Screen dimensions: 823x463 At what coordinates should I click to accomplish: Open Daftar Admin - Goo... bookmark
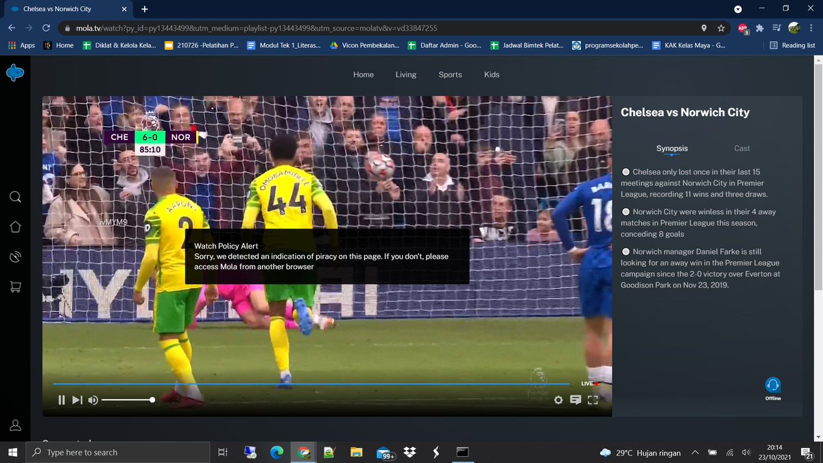point(446,45)
